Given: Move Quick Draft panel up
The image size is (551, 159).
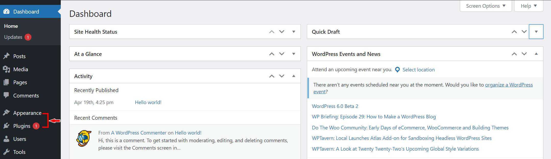Looking at the screenshot, I should (x=514, y=32).
